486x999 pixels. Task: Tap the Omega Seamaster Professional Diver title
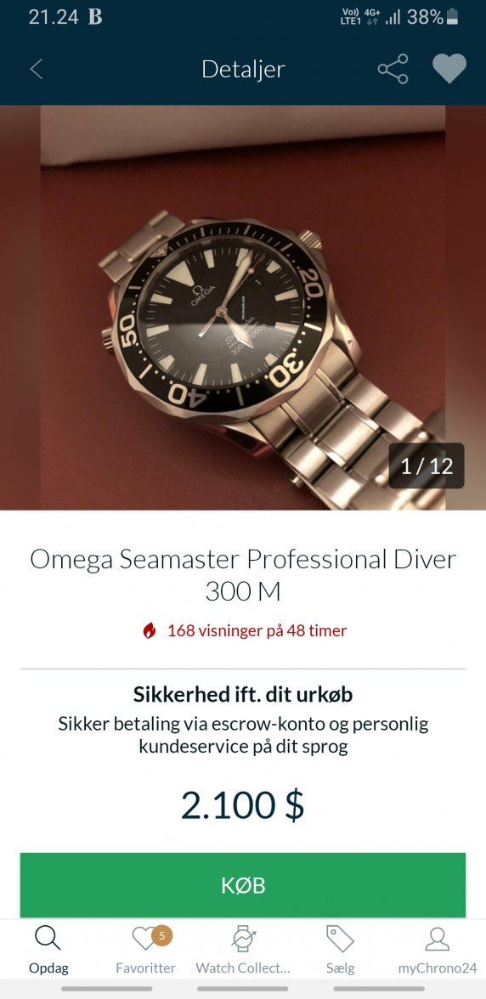point(243,575)
